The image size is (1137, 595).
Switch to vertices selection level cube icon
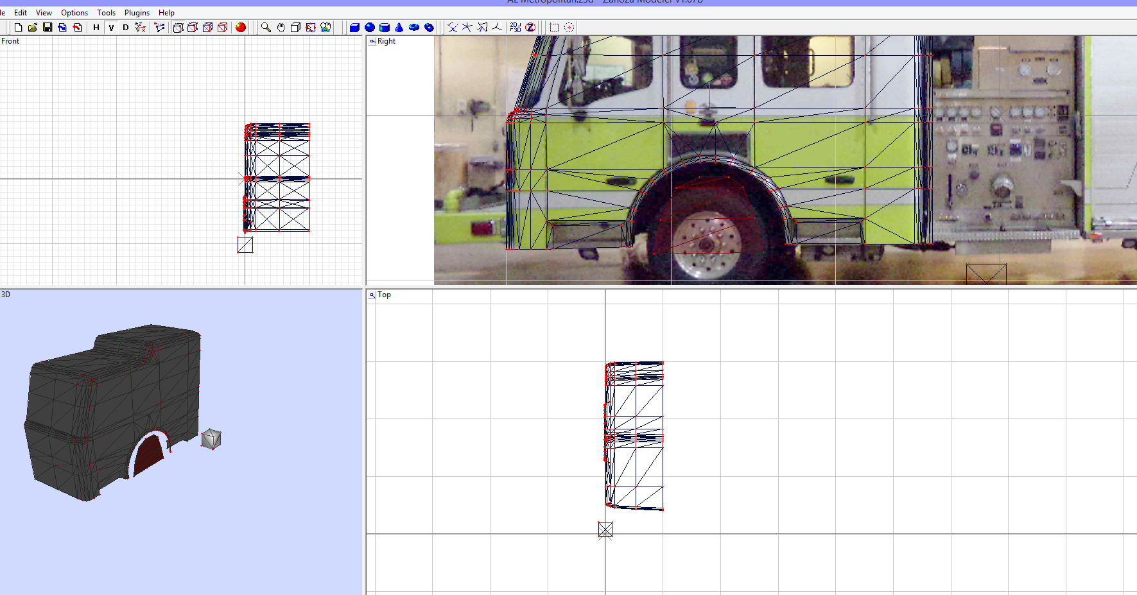[178, 28]
